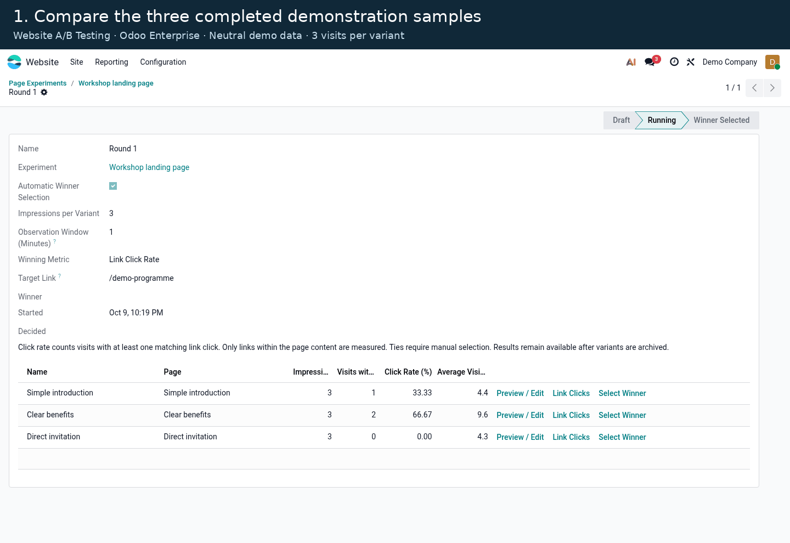The image size is (790, 543).
Task: Sort table by Impressions column
Action: pos(311,372)
